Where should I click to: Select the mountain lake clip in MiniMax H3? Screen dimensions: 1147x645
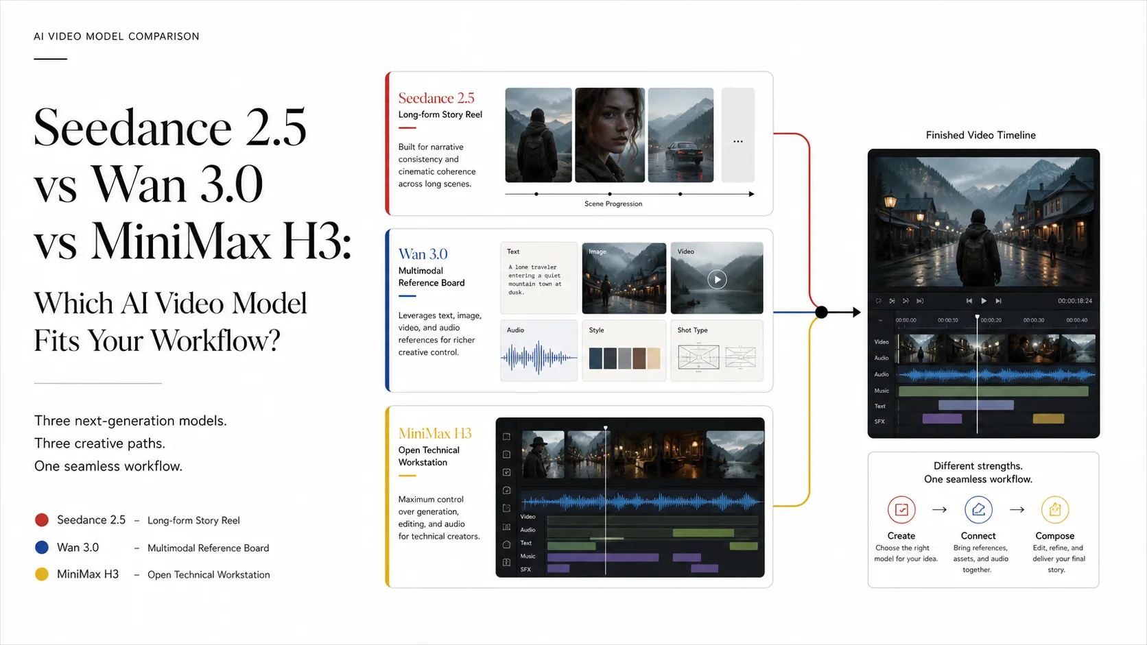735,454
